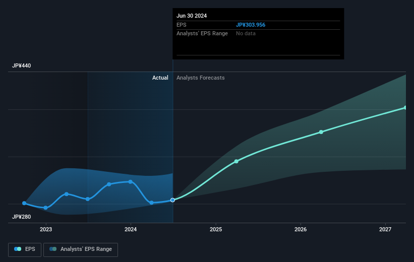The height and width of the screenshot is (262, 414).
Task: Click the Actual section label
Action: click(160, 78)
